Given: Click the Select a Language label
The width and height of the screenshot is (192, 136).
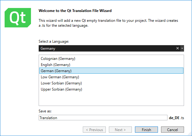Looking at the screenshot, I should point(54,41).
